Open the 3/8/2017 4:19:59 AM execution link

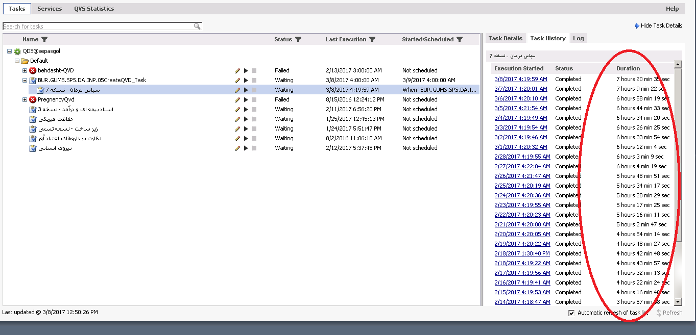coord(520,79)
